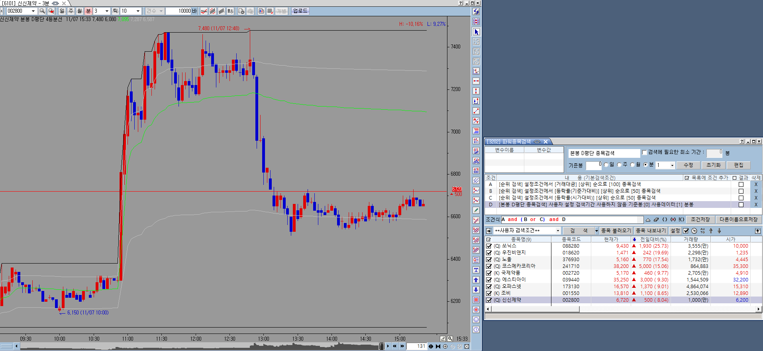
Task: Click the zoom-in plus icon below the chart
Action: click(445, 346)
